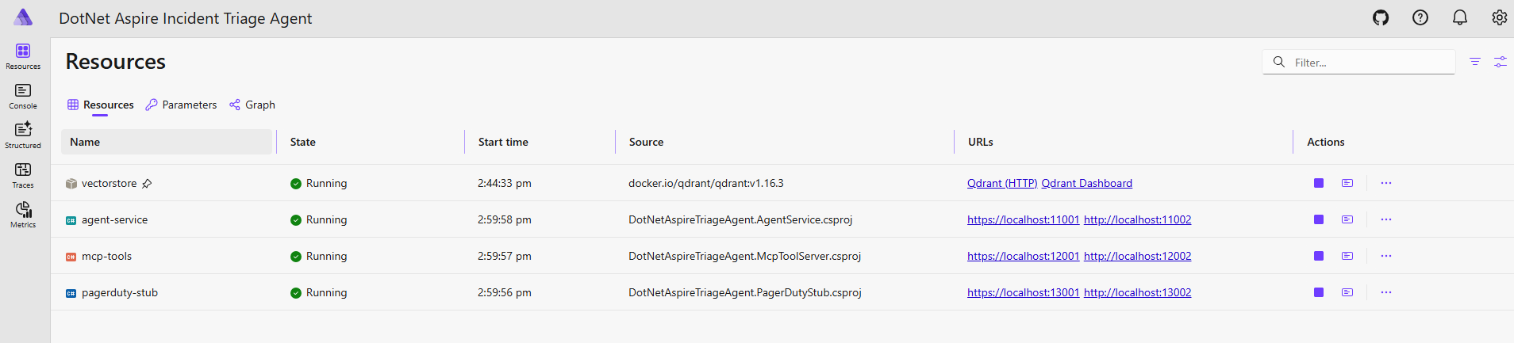The width and height of the screenshot is (1514, 343).
Task: Open https://localhost:12001 link
Action: (1023, 256)
